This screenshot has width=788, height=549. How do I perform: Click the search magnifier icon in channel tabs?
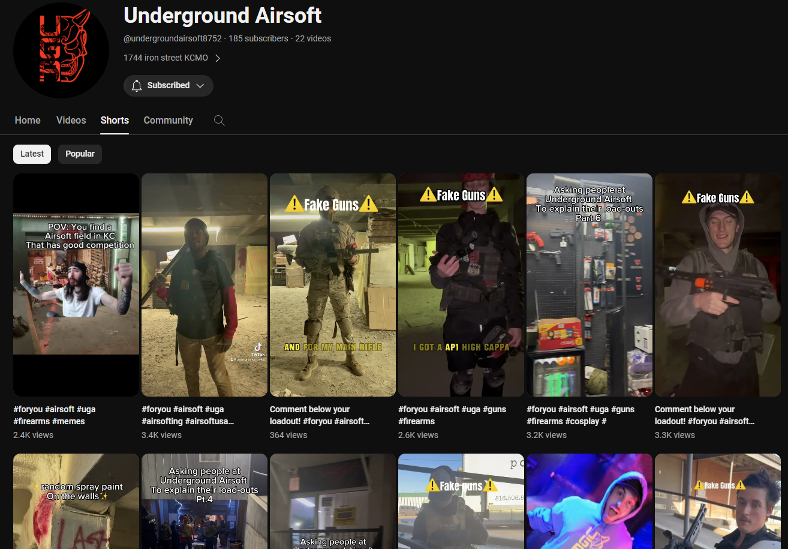tap(219, 121)
